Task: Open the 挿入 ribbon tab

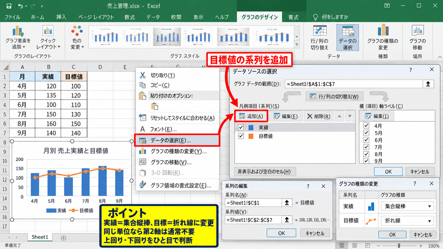Action: [61, 17]
